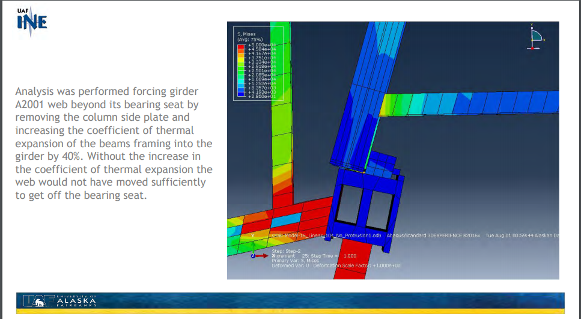Click the S, Mises legend title
581x319 pixels.
[x=247, y=34]
